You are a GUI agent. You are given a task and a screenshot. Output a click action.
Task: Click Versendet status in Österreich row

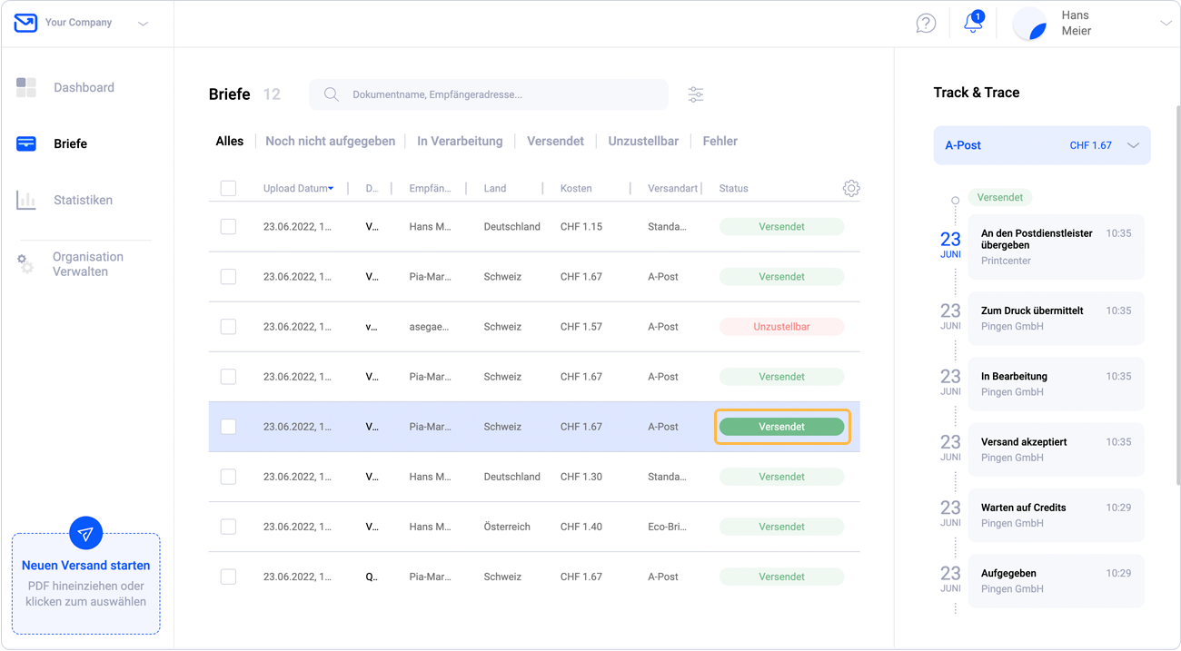point(781,527)
